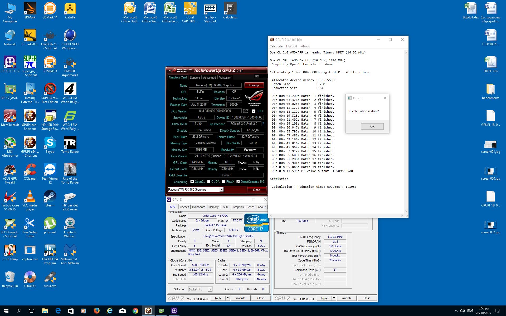Open the screen001.jpg thumbnail on desktop
Viewport: 506px width, 316px height.
[490, 147]
